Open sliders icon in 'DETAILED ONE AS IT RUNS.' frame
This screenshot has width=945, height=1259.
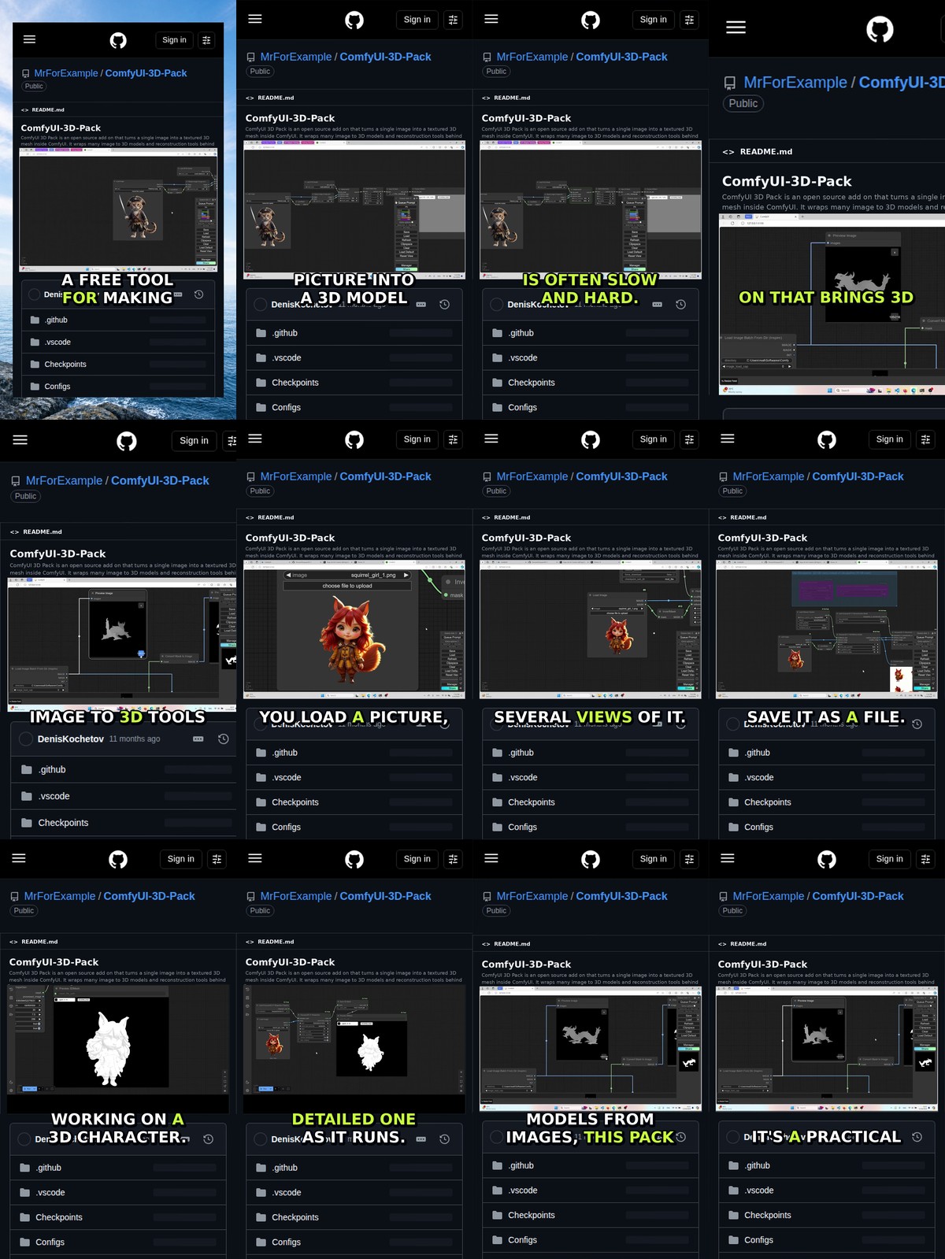coord(453,859)
